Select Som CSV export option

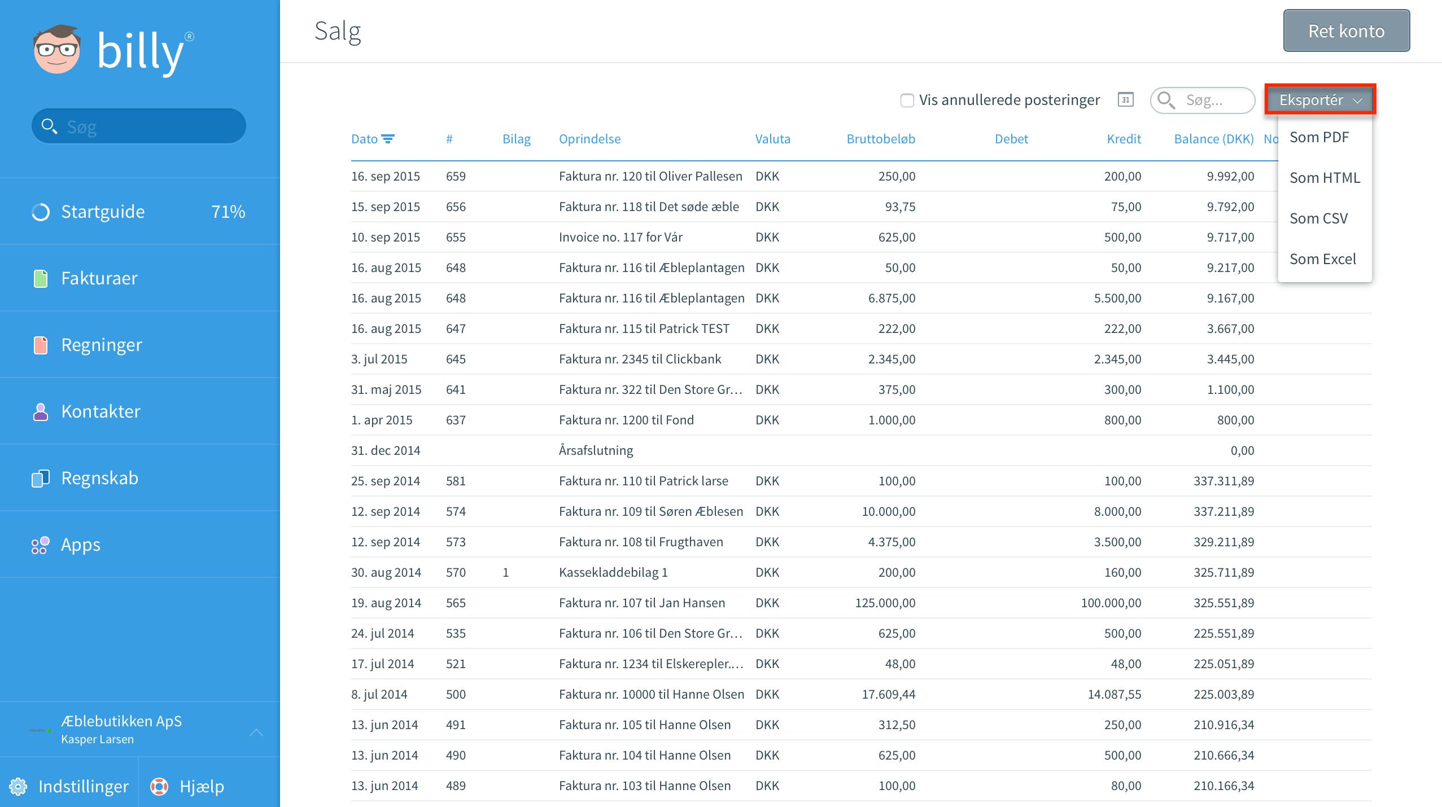click(1325, 218)
